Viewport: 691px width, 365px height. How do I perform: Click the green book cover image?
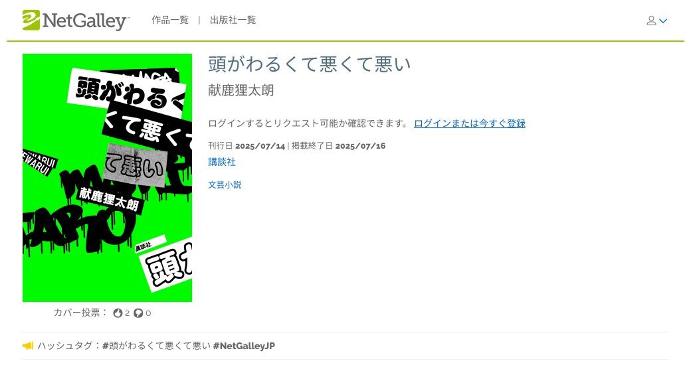107,178
